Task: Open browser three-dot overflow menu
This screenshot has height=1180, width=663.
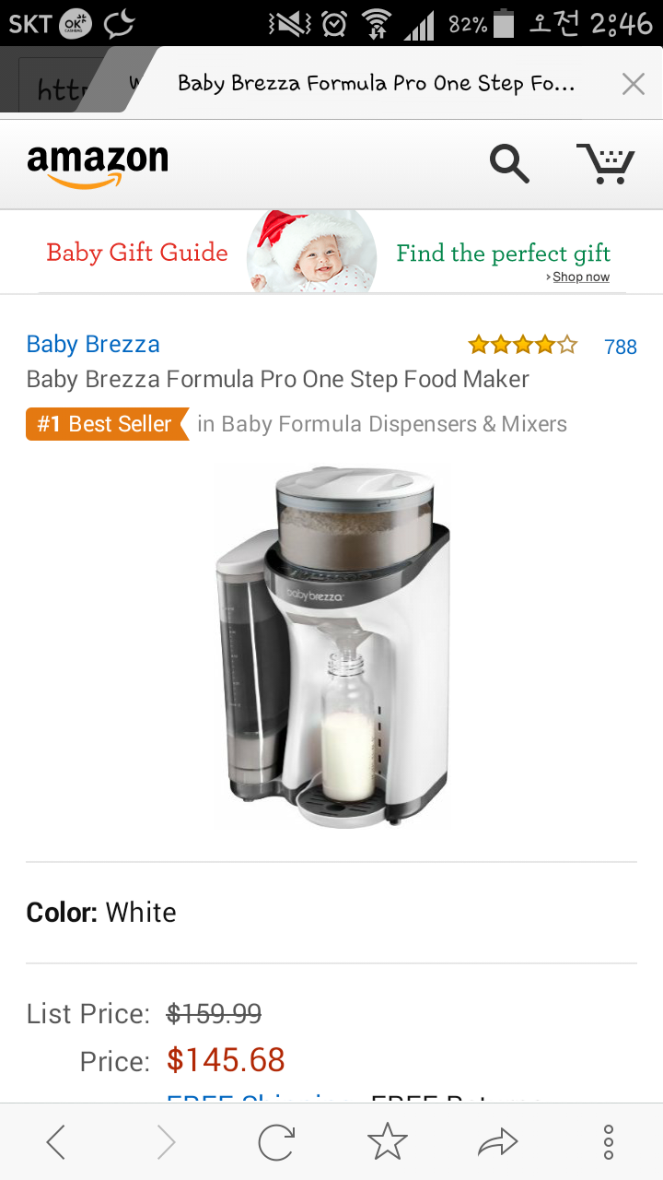Action: tap(608, 1143)
